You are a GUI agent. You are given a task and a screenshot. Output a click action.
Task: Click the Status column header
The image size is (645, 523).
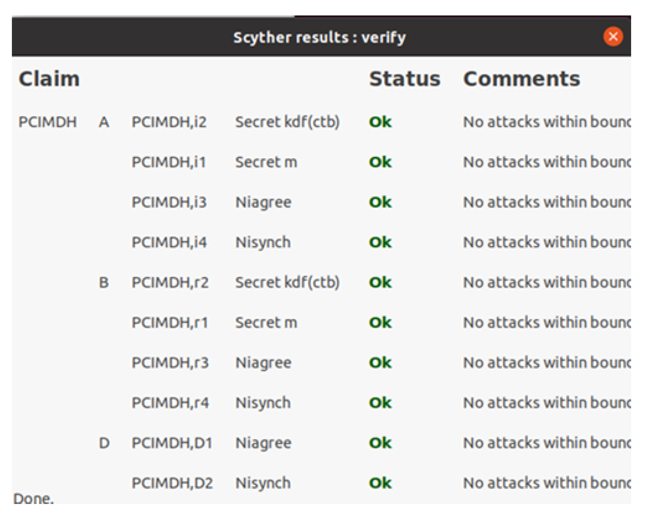[x=405, y=79]
